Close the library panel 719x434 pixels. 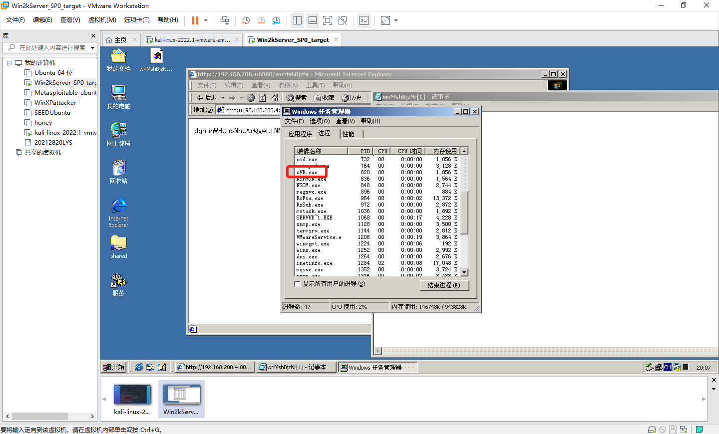click(x=93, y=36)
